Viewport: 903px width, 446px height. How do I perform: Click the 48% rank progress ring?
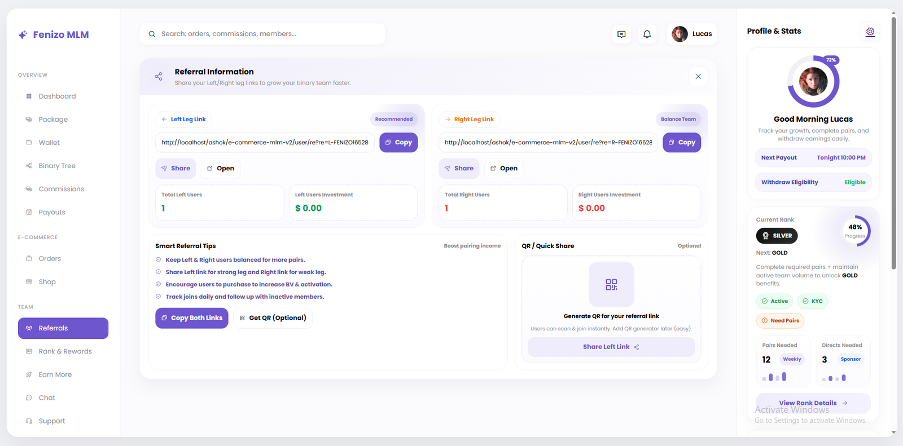click(x=855, y=231)
